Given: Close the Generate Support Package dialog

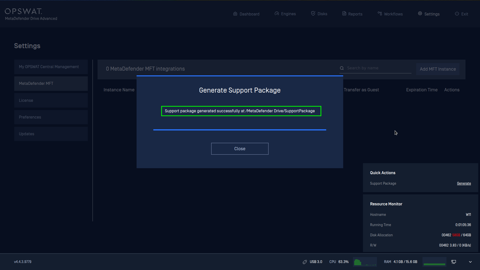Looking at the screenshot, I should 240,149.
